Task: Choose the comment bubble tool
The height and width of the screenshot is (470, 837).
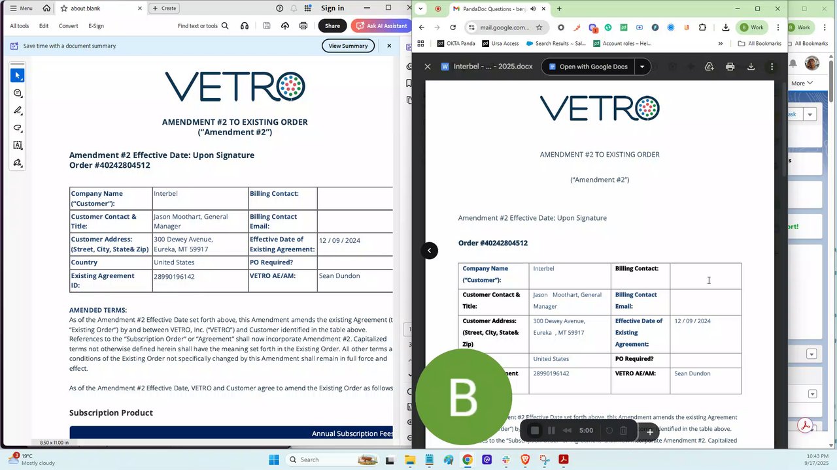Action: click(18, 93)
